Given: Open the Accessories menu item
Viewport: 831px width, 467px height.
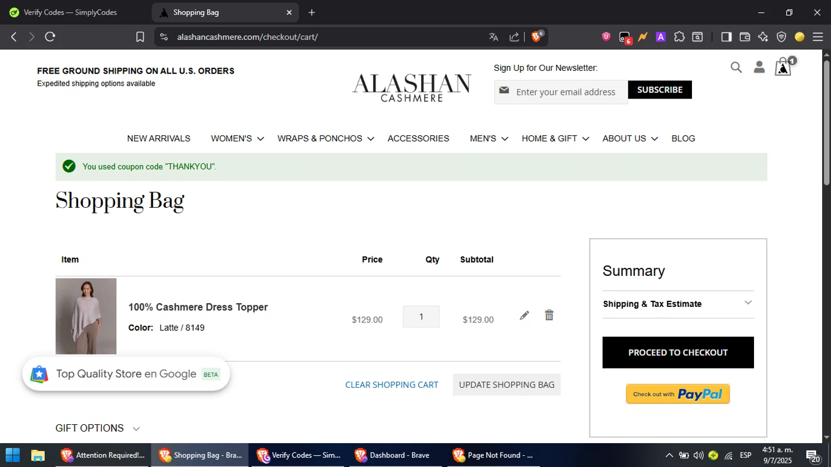Looking at the screenshot, I should click(x=418, y=138).
